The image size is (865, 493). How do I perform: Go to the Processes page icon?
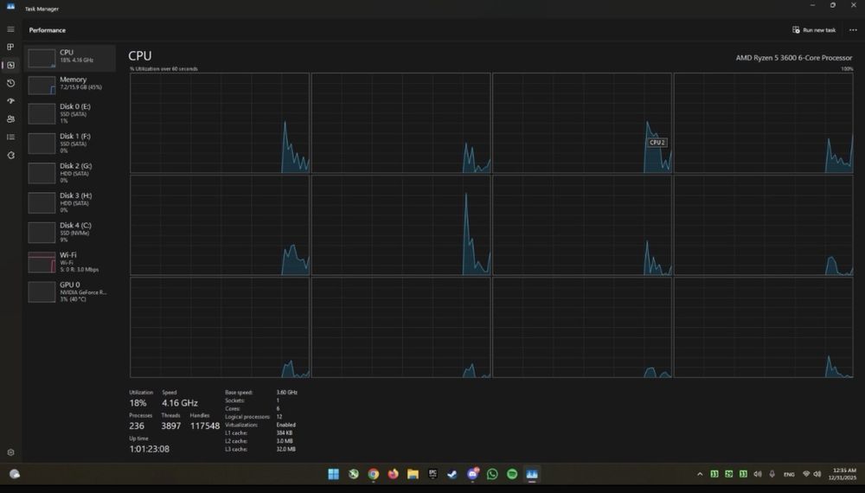point(10,47)
